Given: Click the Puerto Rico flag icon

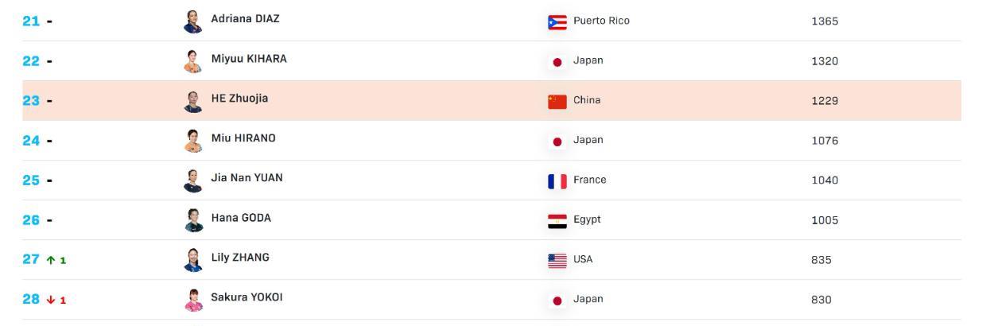Looking at the screenshot, I should pos(557,21).
